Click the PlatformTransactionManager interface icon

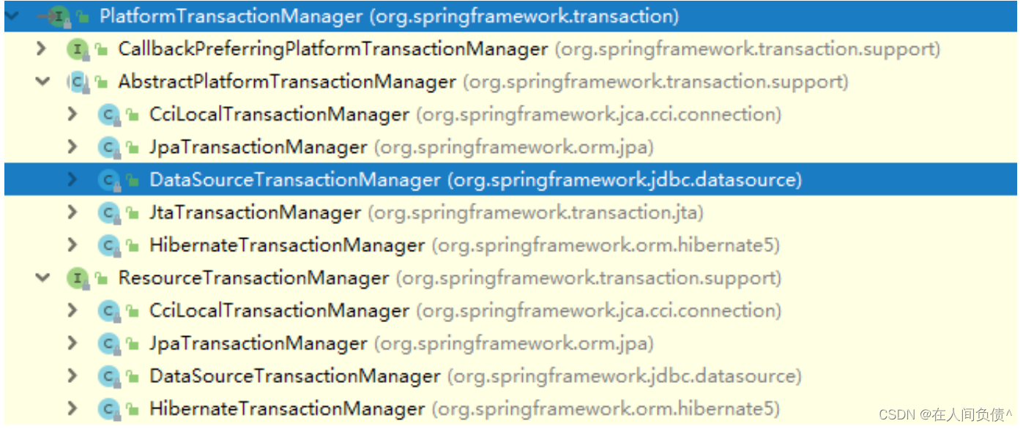(x=60, y=15)
